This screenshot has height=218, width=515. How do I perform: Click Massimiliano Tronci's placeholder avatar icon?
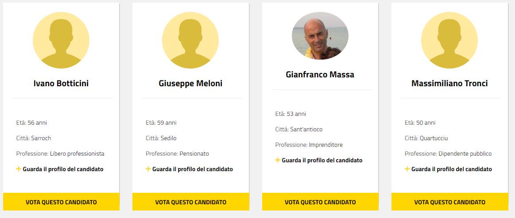[x=449, y=40]
